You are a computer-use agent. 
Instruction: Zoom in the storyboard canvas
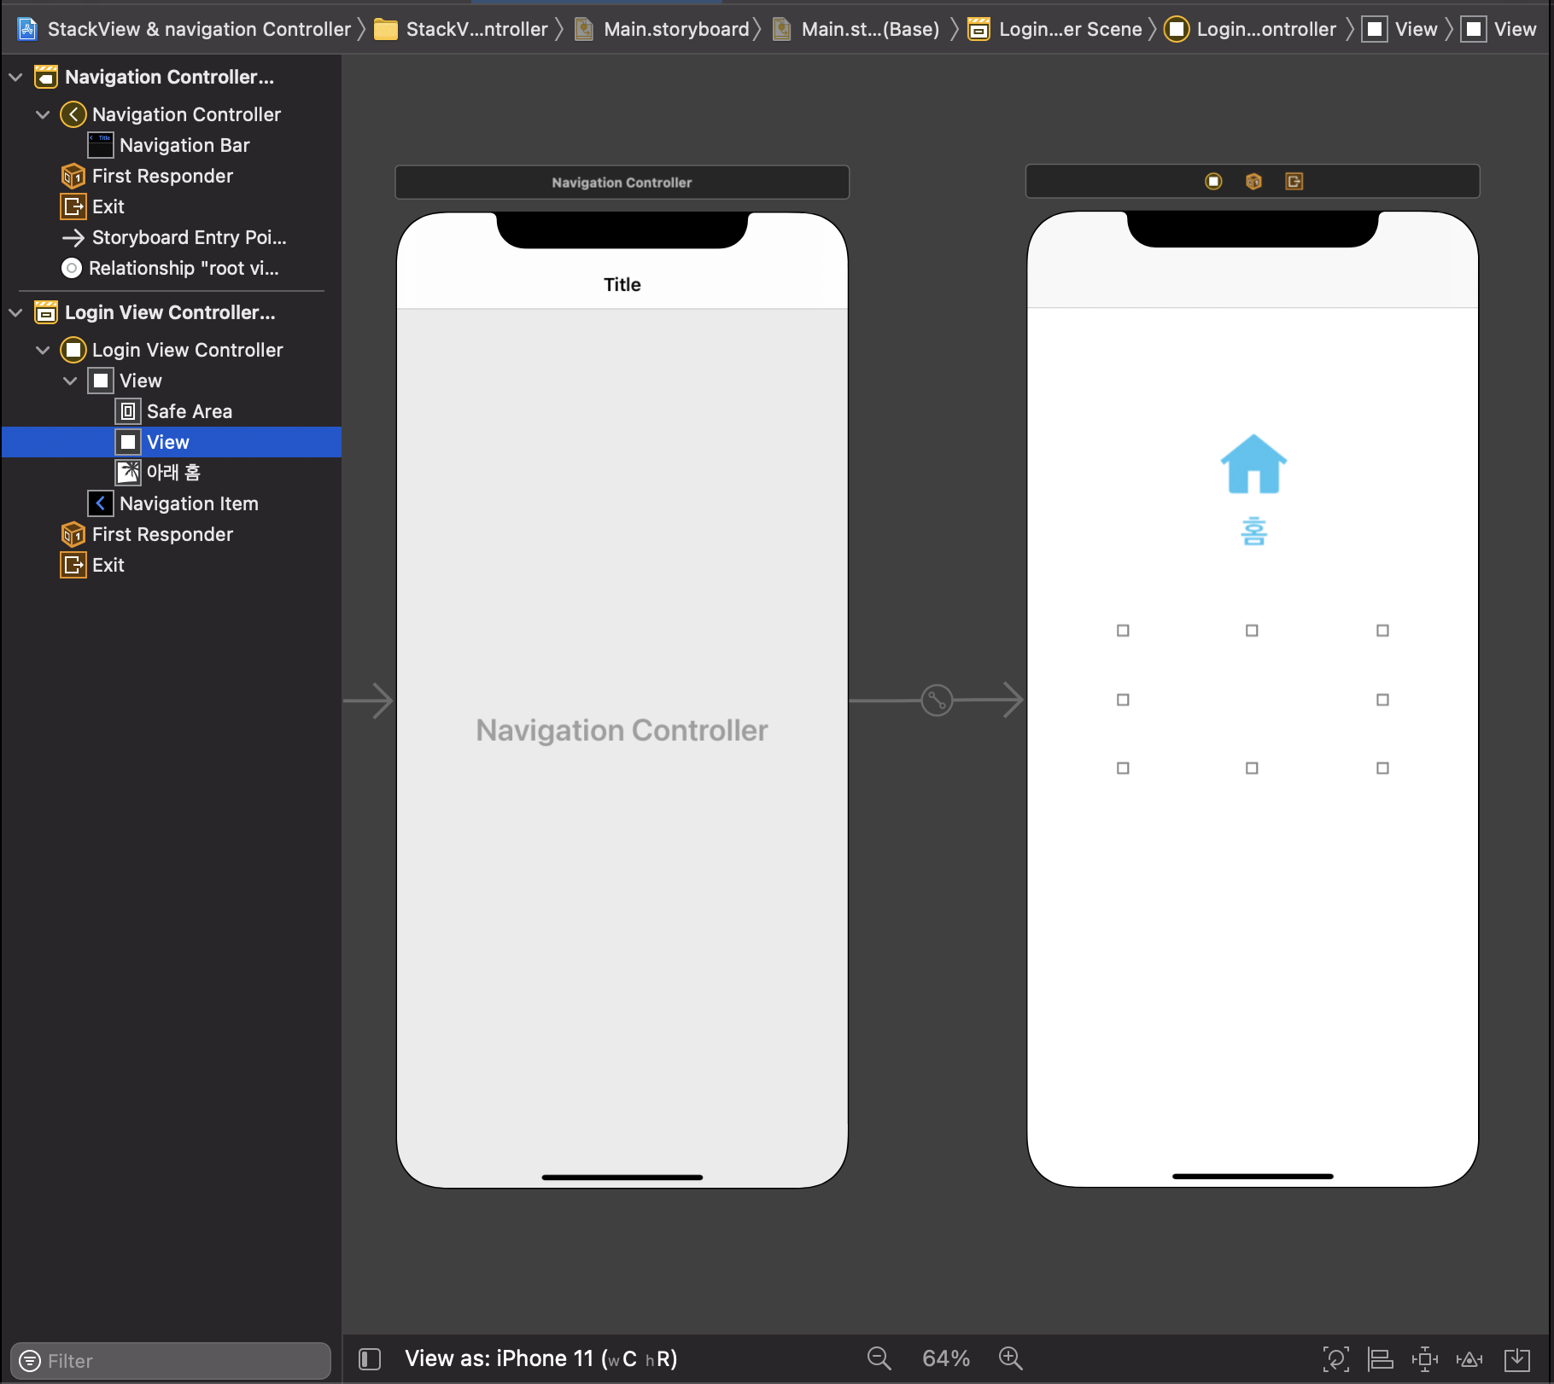pyautogui.click(x=1011, y=1358)
